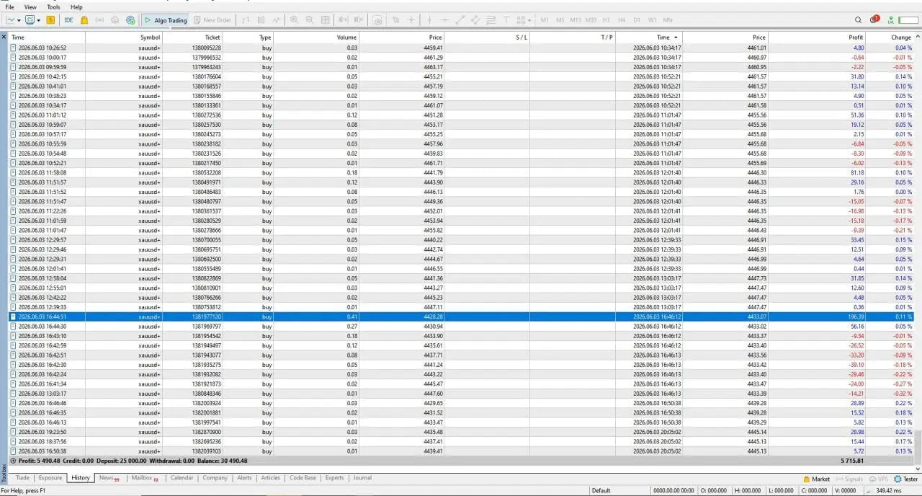Click the yellow dollar Market Watch icon
The image size is (922, 496).
(x=50, y=20)
